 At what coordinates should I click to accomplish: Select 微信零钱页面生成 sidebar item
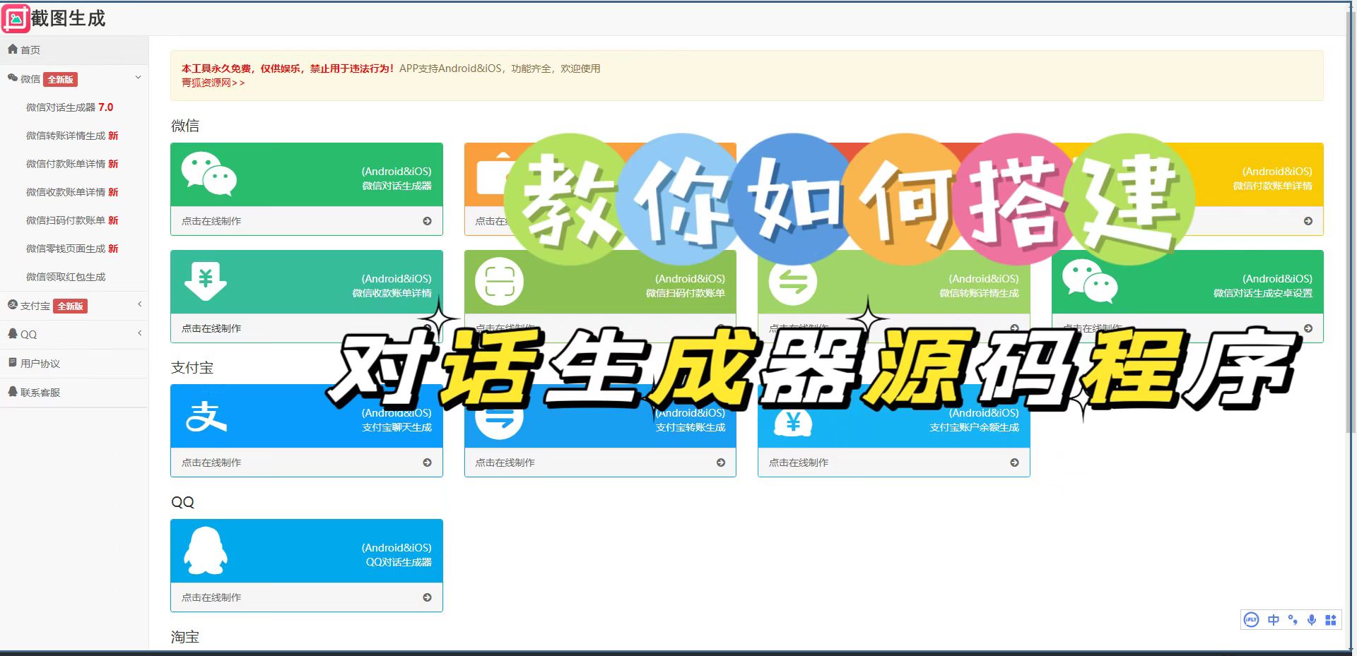[72, 249]
